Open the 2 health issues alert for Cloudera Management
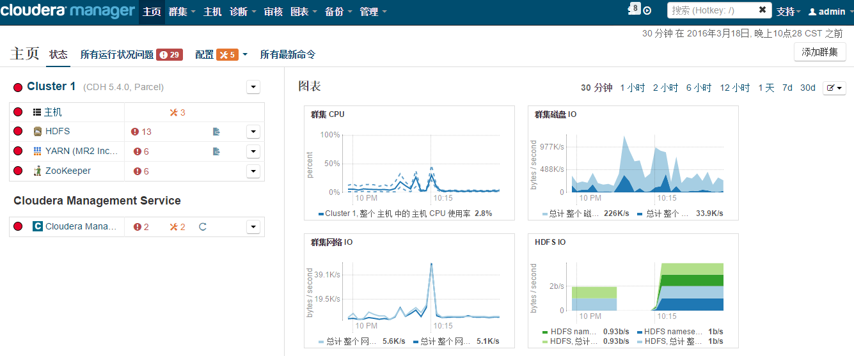854x356 pixels. [141, 226]
